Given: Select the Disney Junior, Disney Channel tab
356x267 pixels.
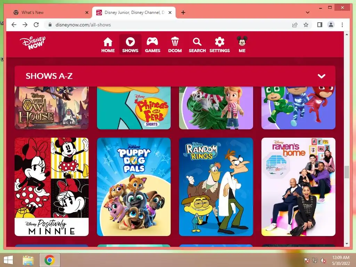Looking at the screenshot, I should [134, 13].
